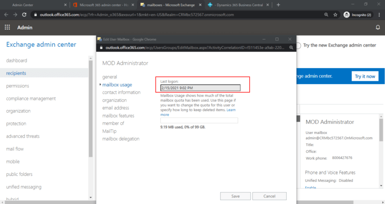Image resolution: width=385 pixels, height=204 pixels.
Task: Open member of in the mailbox dialog
Action: (x=113, y=123)
